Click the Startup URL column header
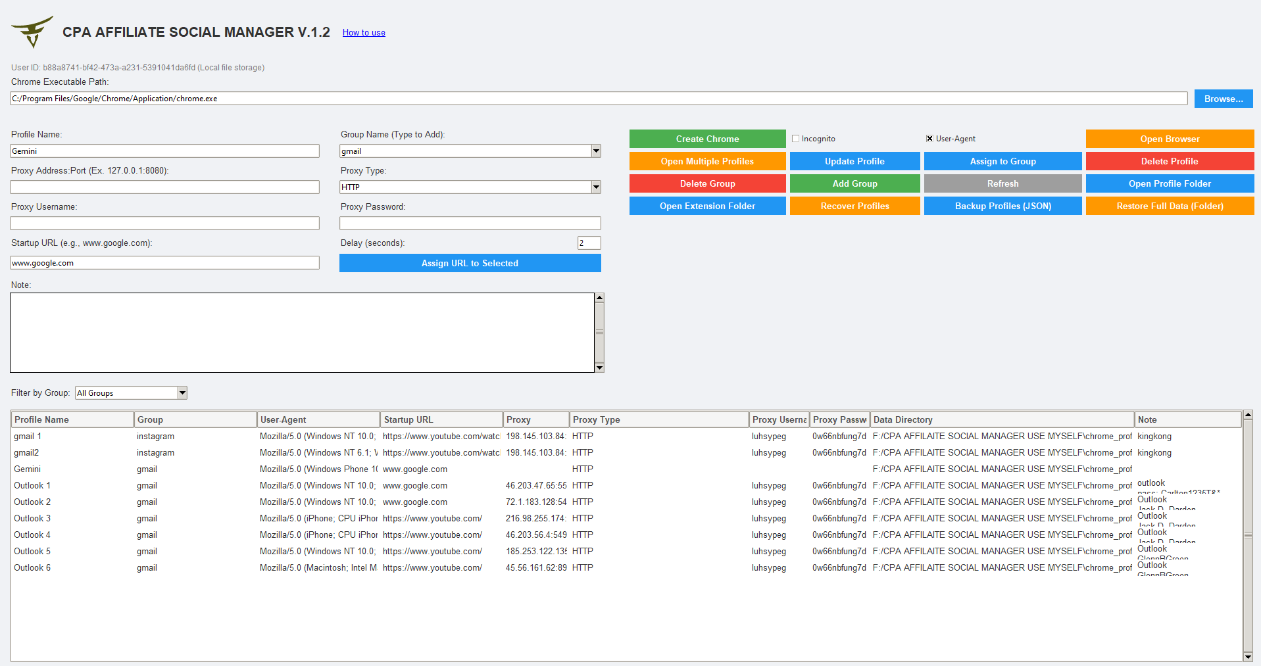Screen dimensions: 1261x666 (x=441, y=419)
